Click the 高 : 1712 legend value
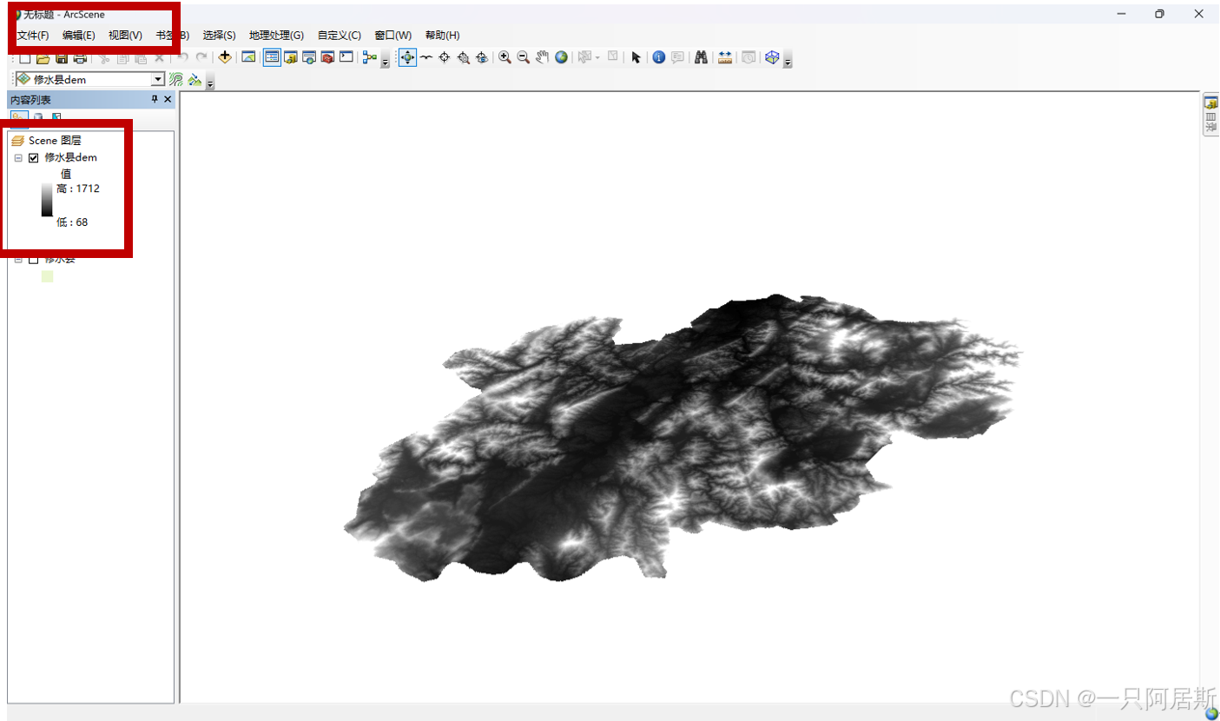Screen dimensions: 1220x721 78,189
